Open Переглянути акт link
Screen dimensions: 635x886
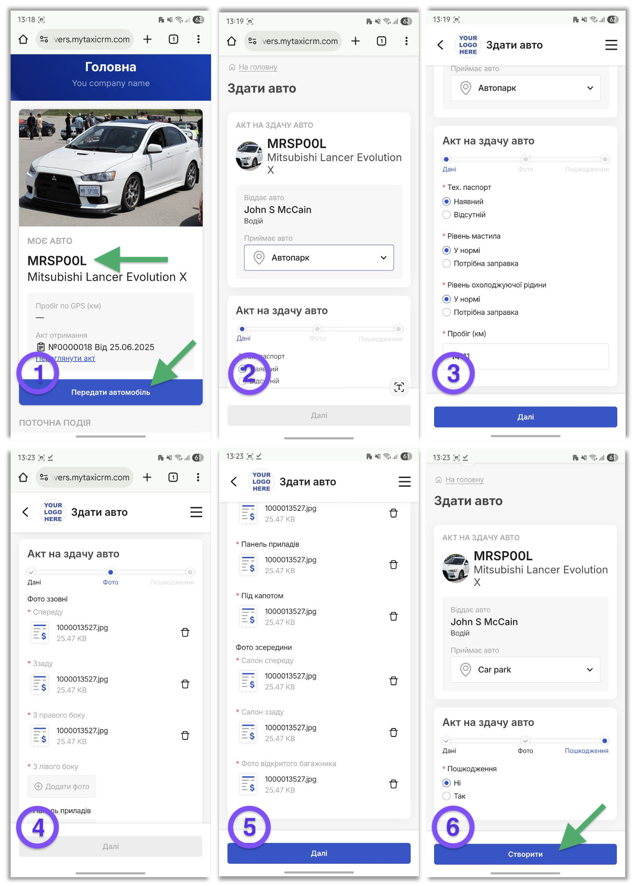pos(65,358)
